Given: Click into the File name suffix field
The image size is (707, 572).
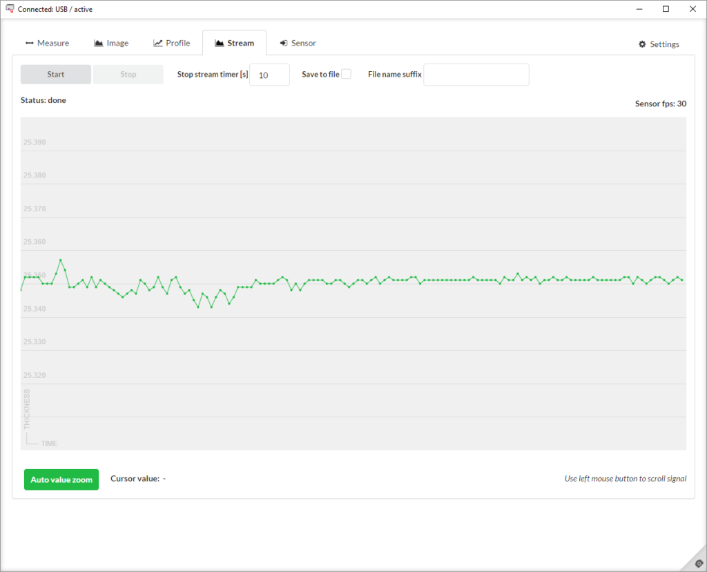Looking at the screenshot, I should (476, 75).
